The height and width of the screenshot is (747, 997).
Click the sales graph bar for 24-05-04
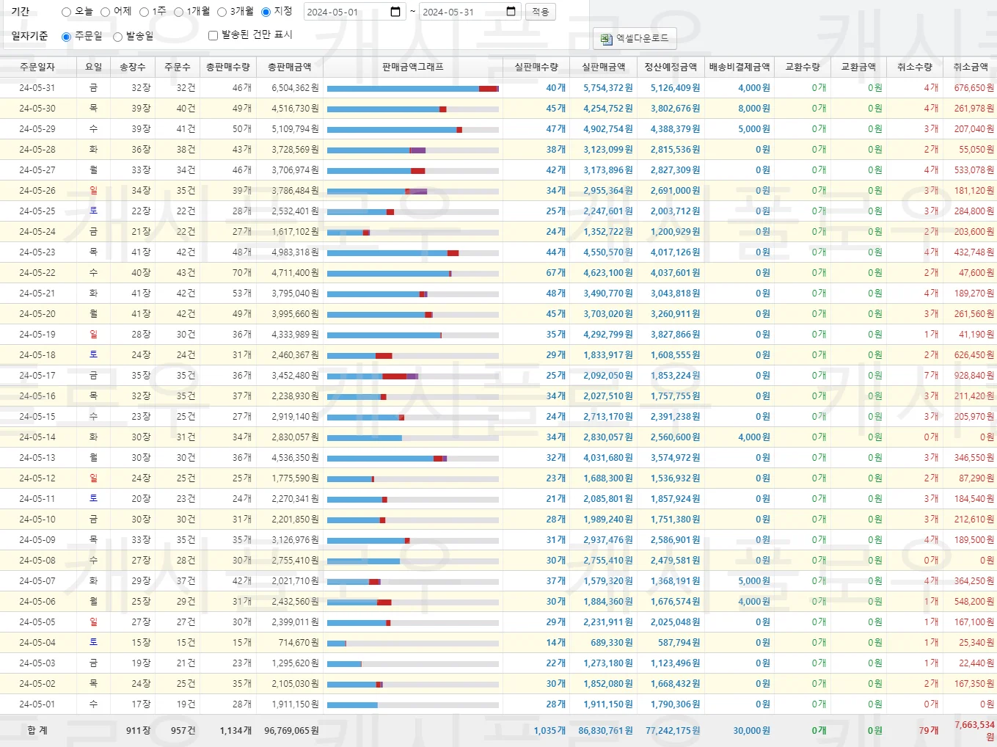click(x=413, y=644)
